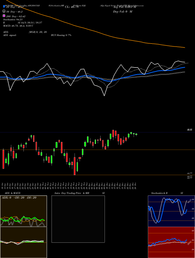The image size is (195, 258).
Task: Click the '(MGR) 0, 20, 20' ADX values
Action: coord(38,32)
